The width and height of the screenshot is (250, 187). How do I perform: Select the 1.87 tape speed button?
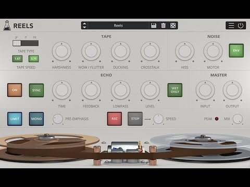pos(17,59)
